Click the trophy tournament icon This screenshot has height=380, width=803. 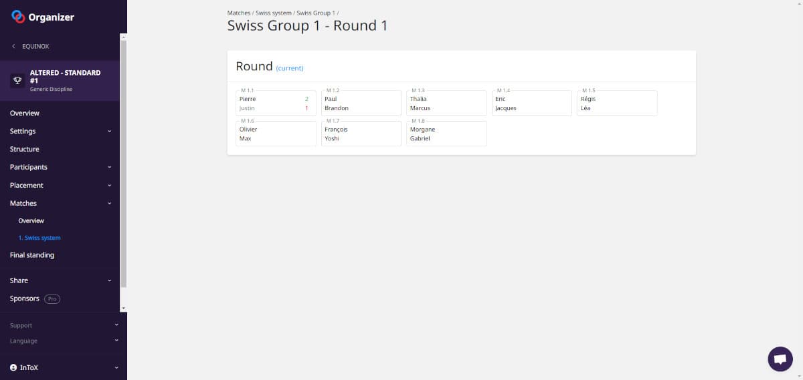pyautogui.click(x=17, y=80)
